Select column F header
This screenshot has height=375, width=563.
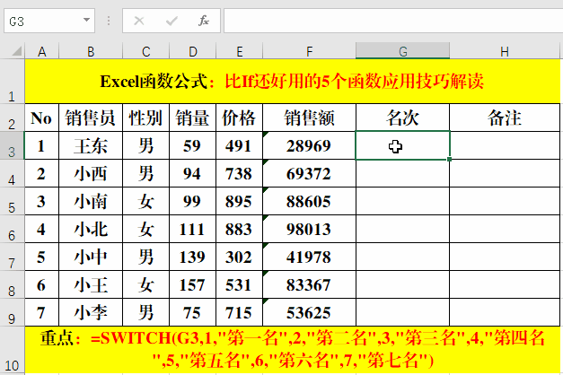pyautogui.click(x=309, y=50)
